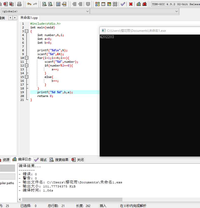
Task: Click the return 0; line
Action: [x=45, y=96]
